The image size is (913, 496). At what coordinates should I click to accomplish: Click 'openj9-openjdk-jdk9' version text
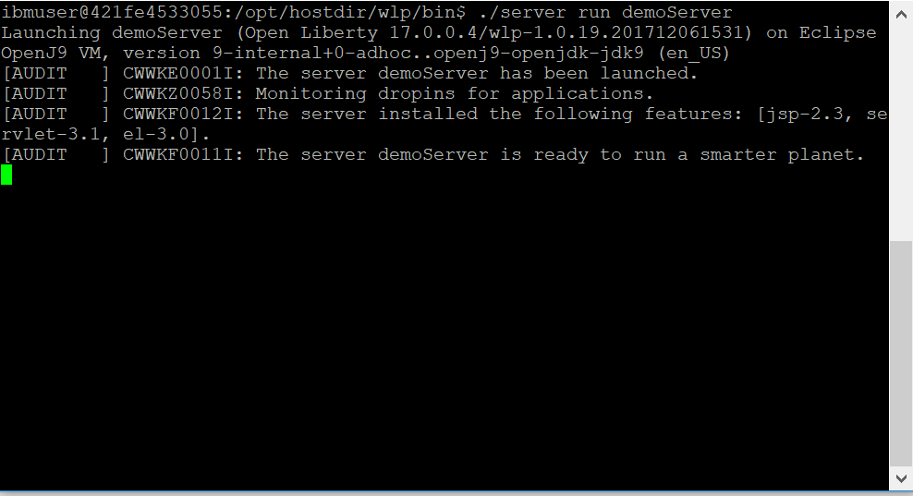pos(539,54)
